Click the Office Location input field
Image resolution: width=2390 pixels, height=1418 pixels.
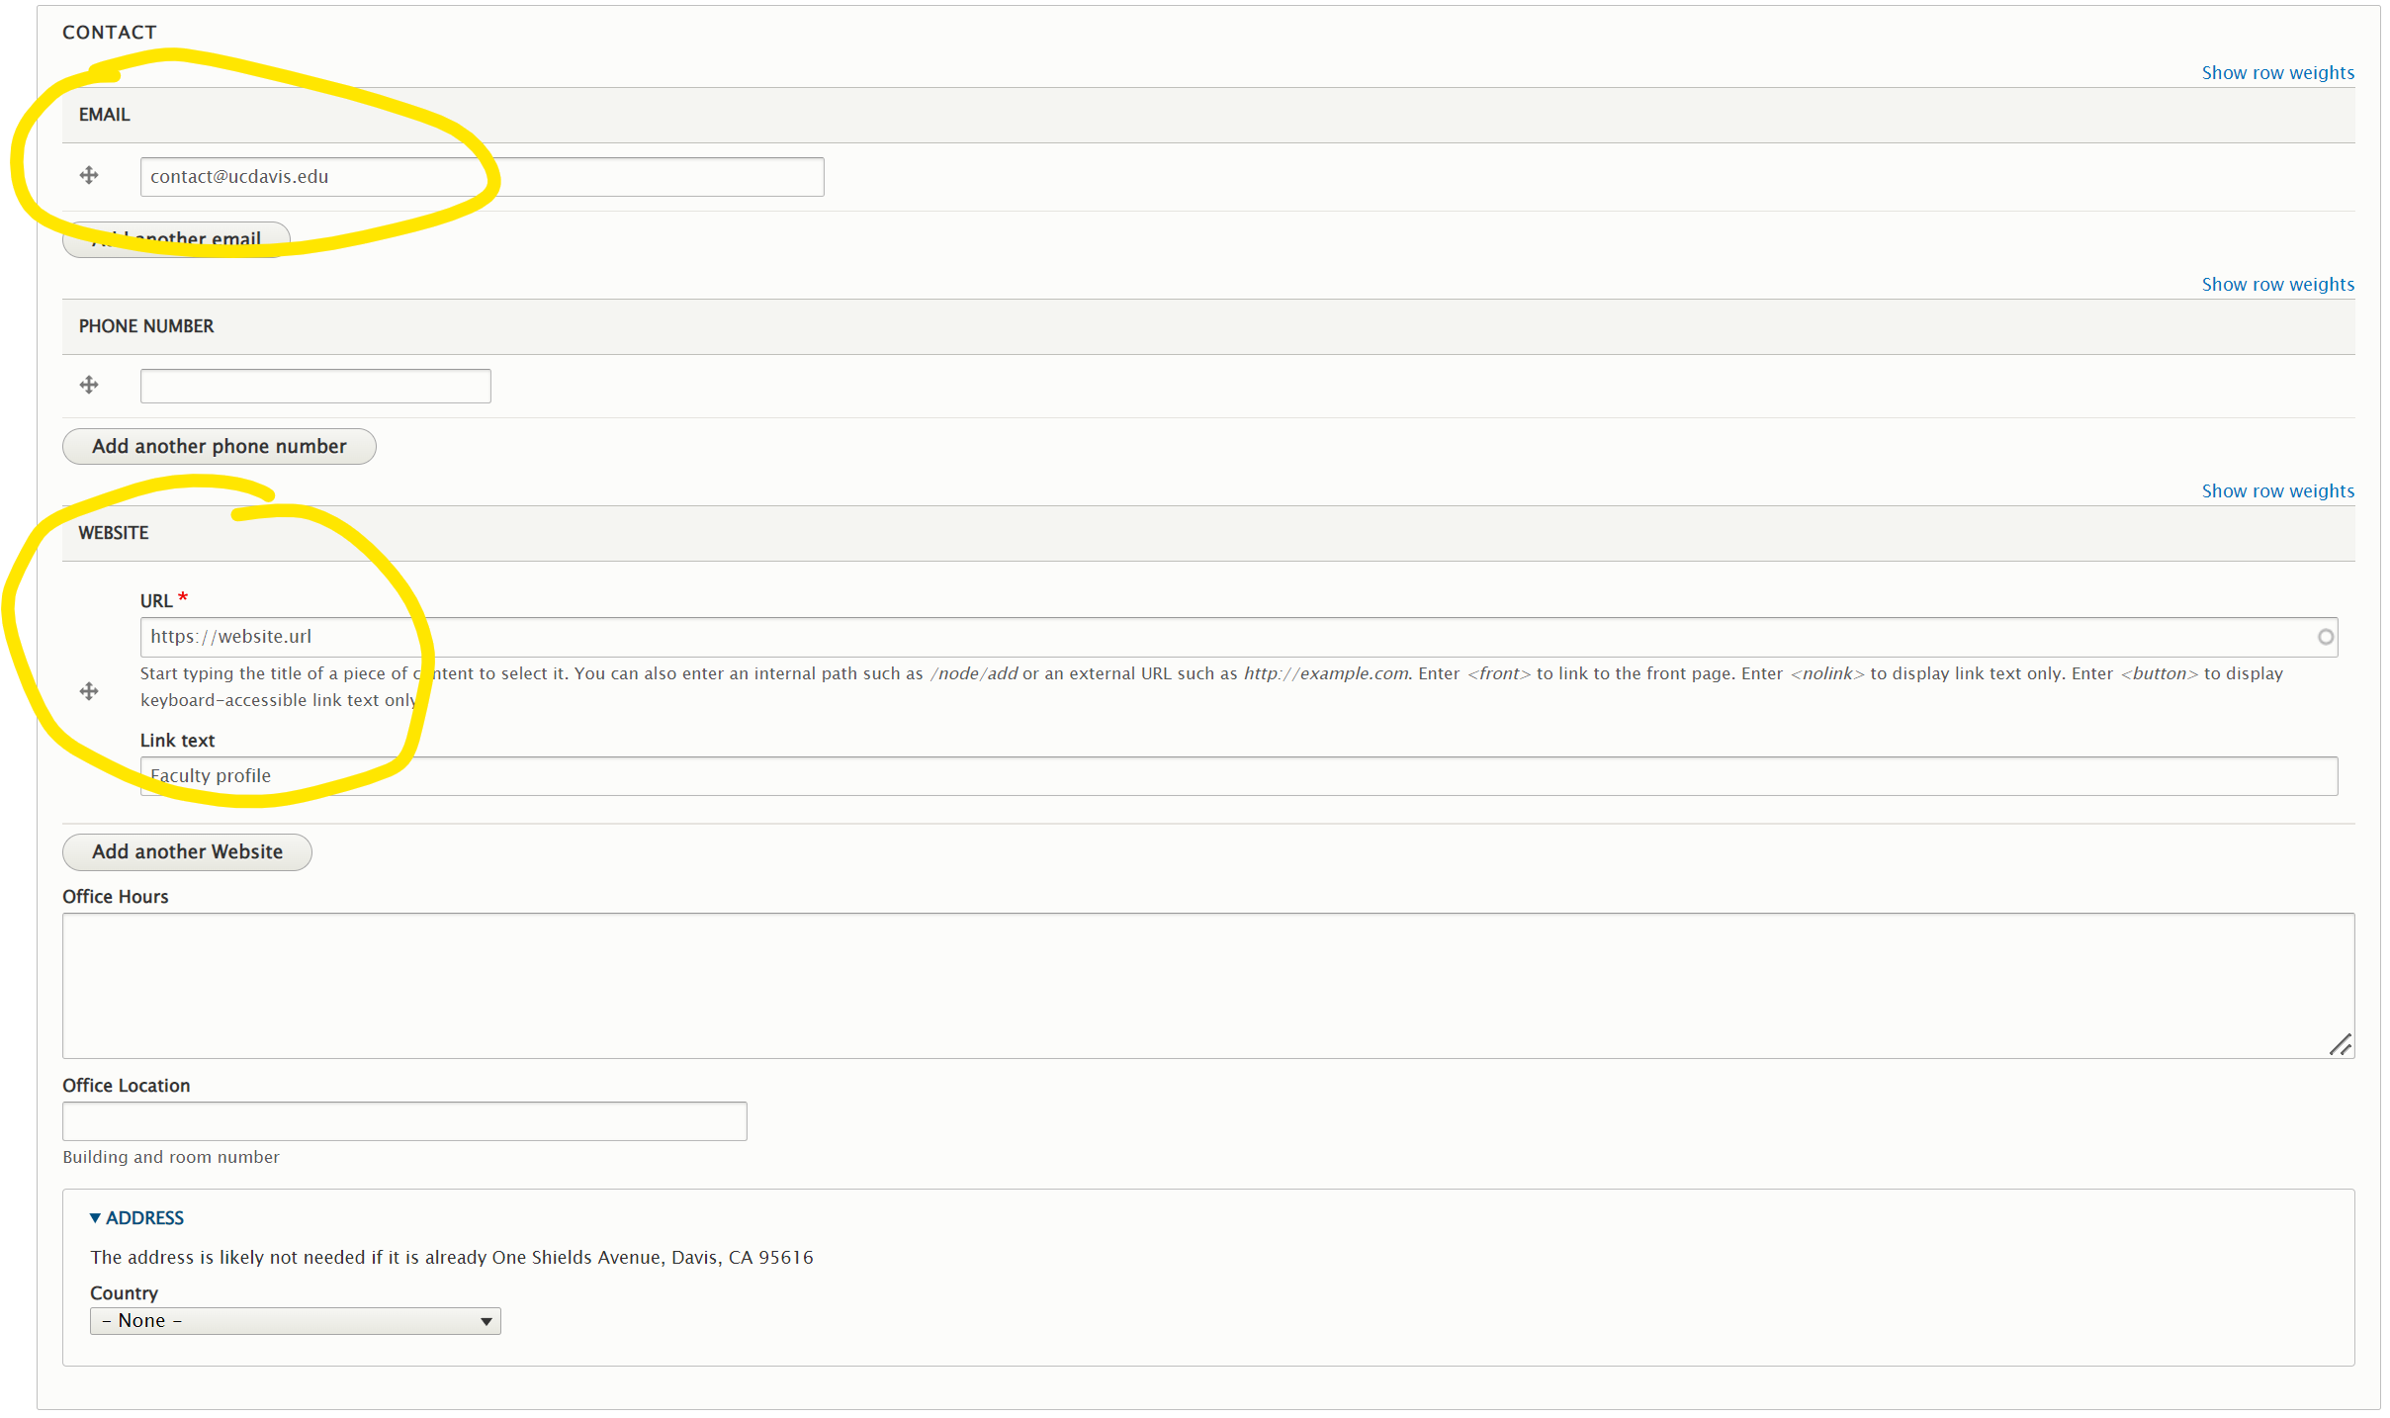pos(403,1121)
